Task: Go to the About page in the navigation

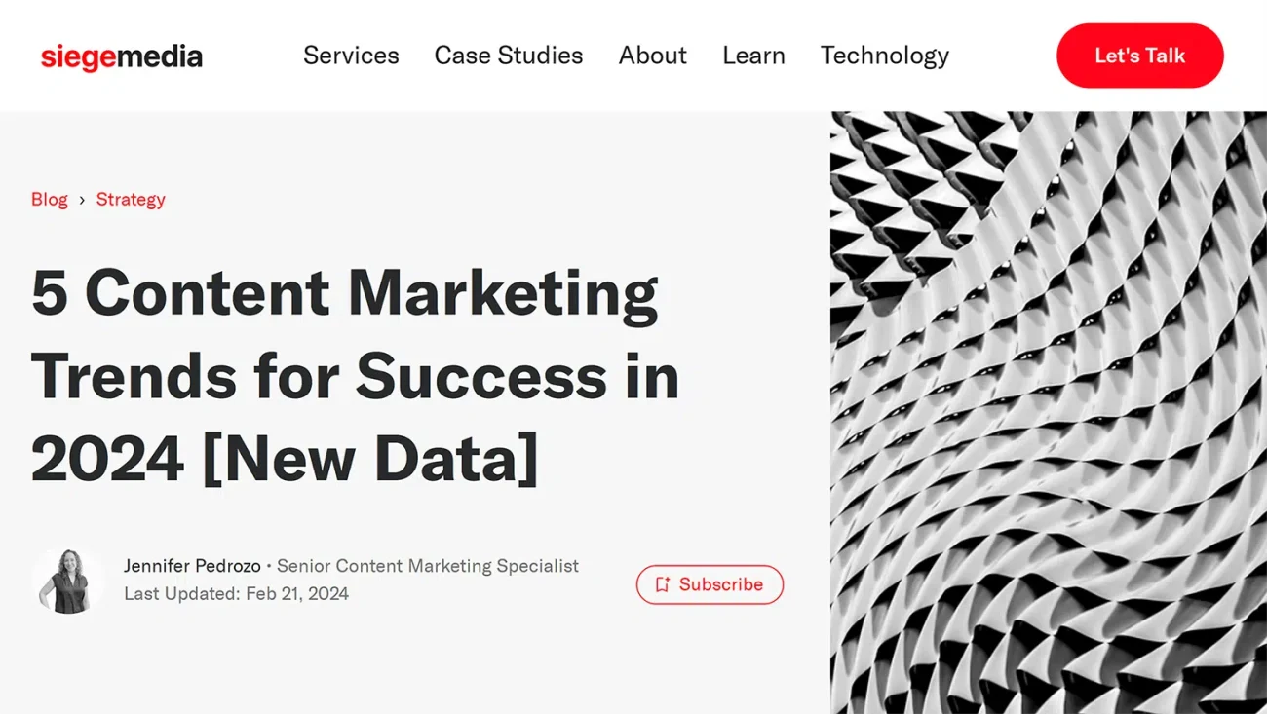Action: pyautogui.click(x=653, y=56)
